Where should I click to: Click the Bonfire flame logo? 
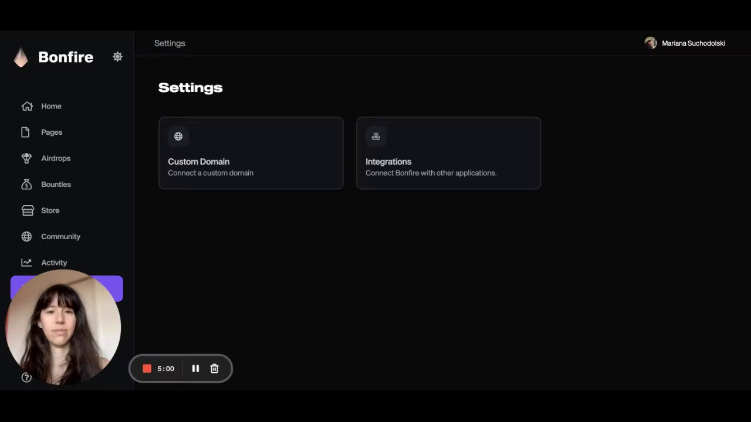[21, 57]
